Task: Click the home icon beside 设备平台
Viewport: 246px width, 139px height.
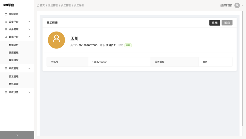Action: pos(6,22)
